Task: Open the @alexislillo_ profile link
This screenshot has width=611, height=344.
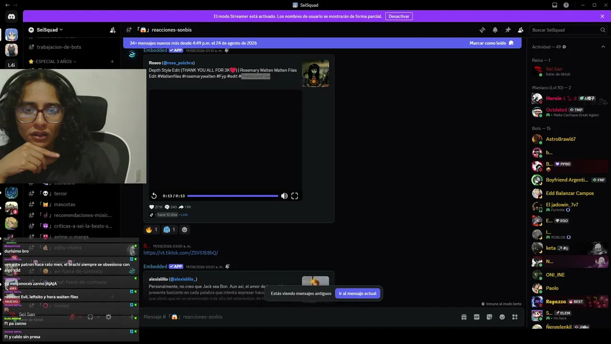Action: point(183,279)
